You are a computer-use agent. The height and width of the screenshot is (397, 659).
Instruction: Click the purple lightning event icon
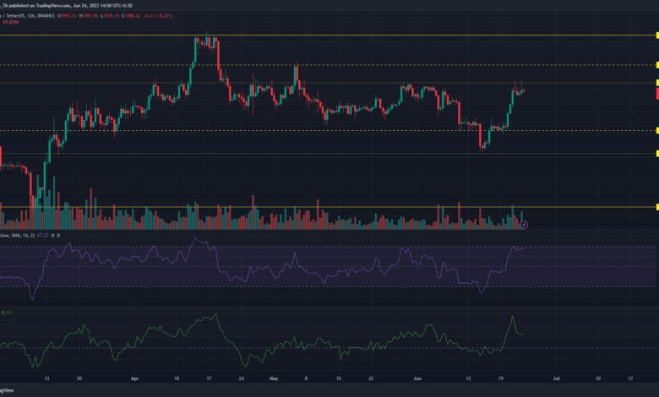[524, 225]
